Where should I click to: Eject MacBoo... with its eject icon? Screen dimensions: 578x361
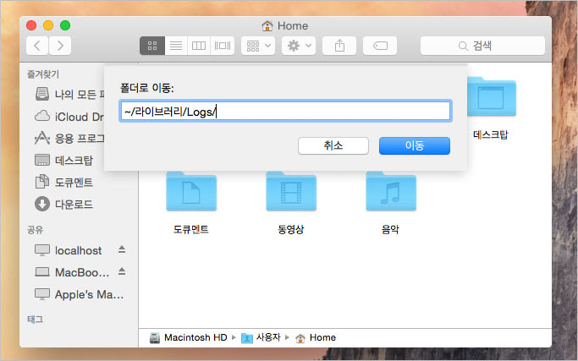pos(122,272)
